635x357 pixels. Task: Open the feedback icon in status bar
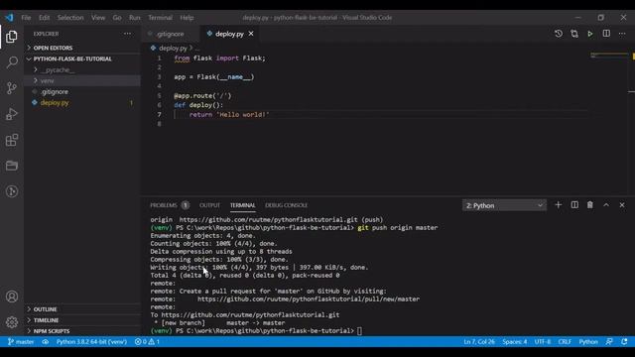609,341
